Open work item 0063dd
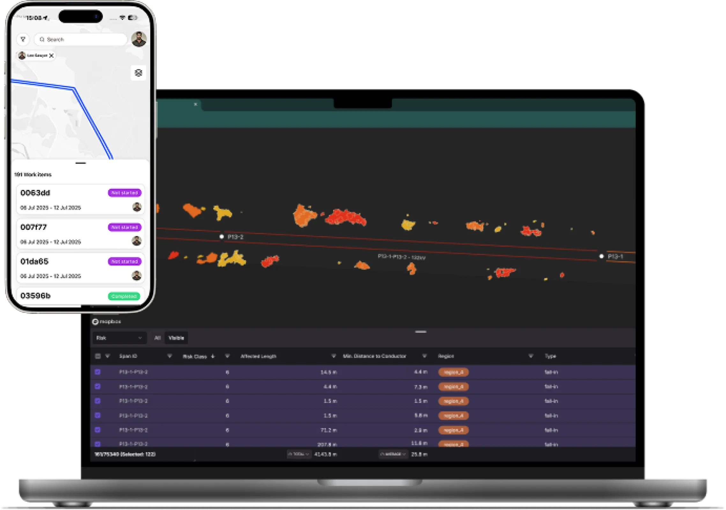 click(80, 200)
